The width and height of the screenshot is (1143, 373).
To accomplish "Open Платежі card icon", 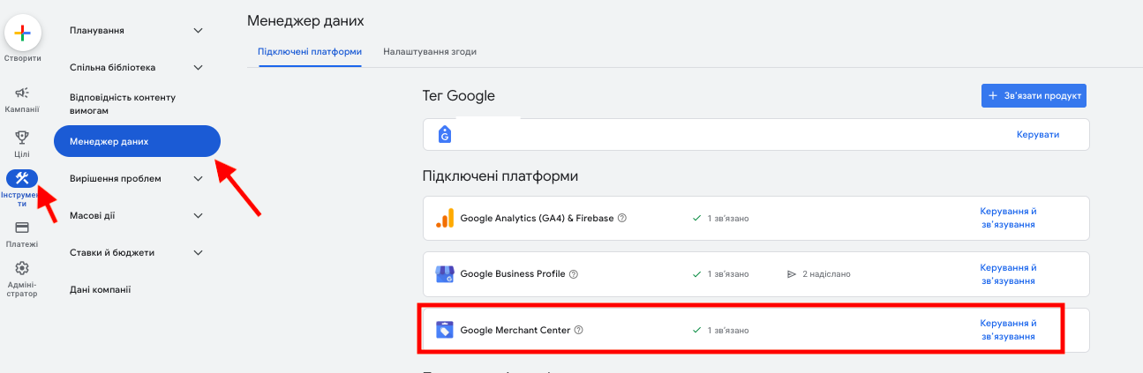I will point(22,228).
